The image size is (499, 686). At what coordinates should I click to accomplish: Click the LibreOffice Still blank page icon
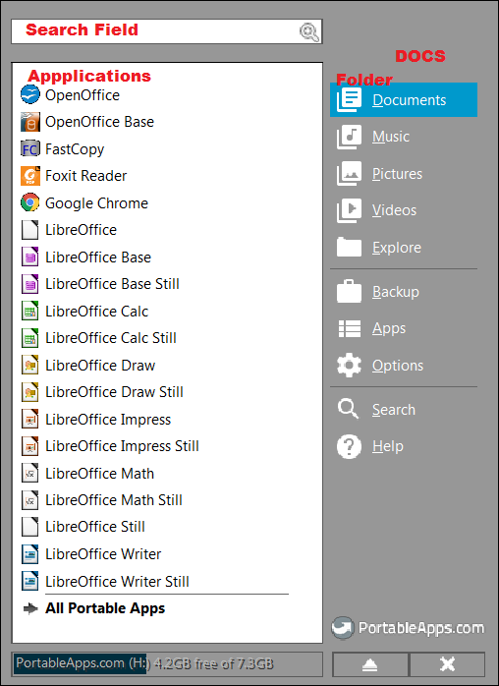tap(30, 527)
